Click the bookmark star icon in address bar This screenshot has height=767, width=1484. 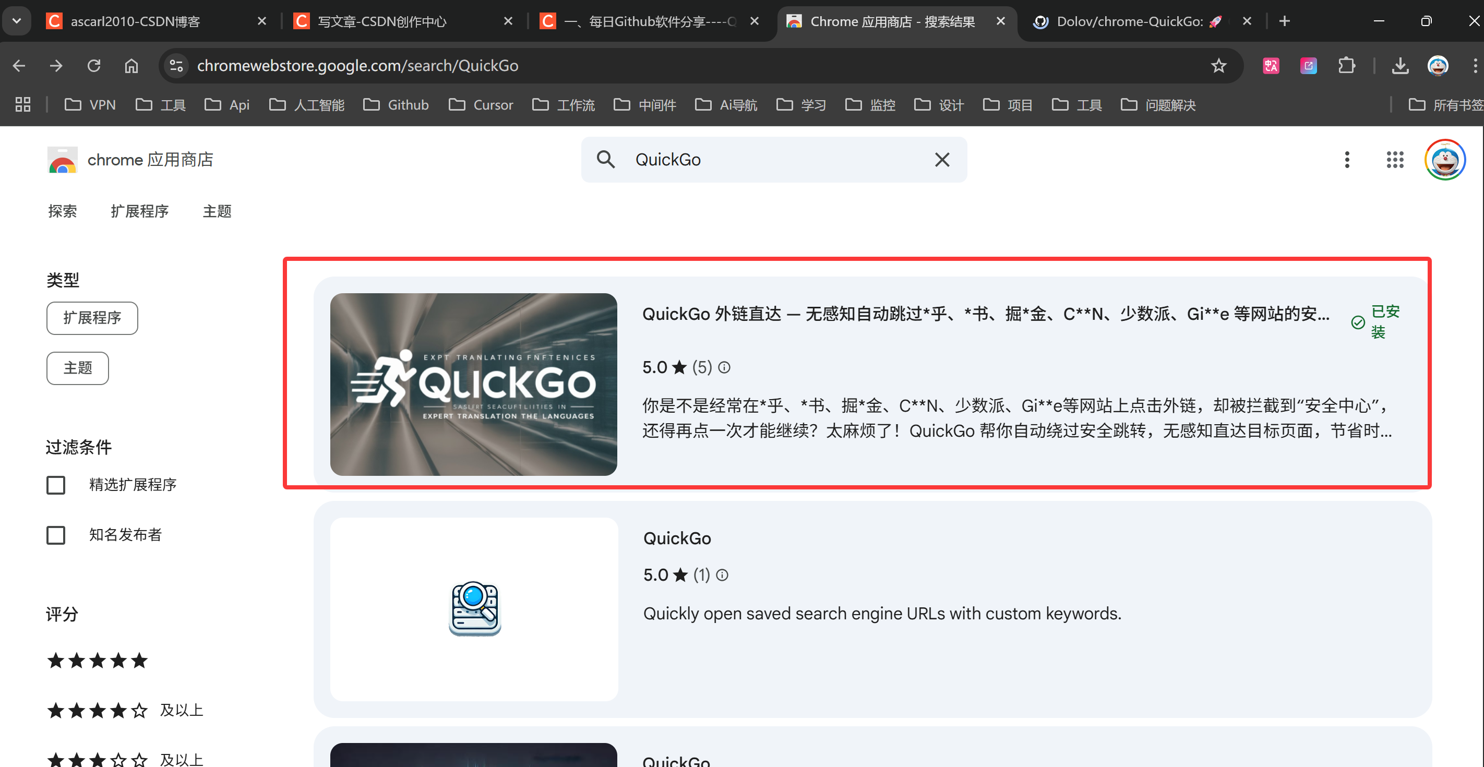[1218, 66]
